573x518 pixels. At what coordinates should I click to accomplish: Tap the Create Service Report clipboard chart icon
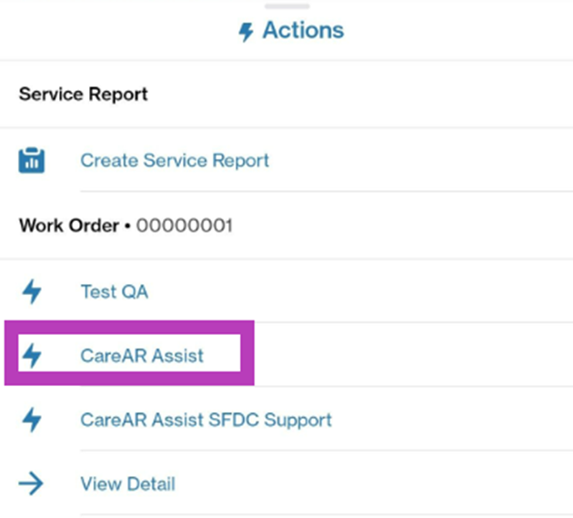[x=32, y=160]
